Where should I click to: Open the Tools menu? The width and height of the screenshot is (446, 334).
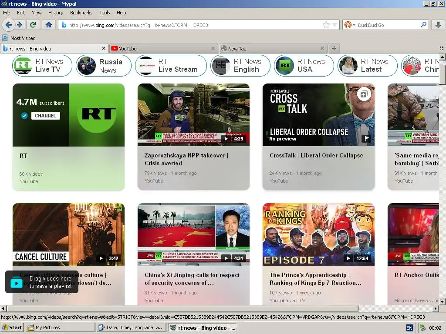[105, 13]
